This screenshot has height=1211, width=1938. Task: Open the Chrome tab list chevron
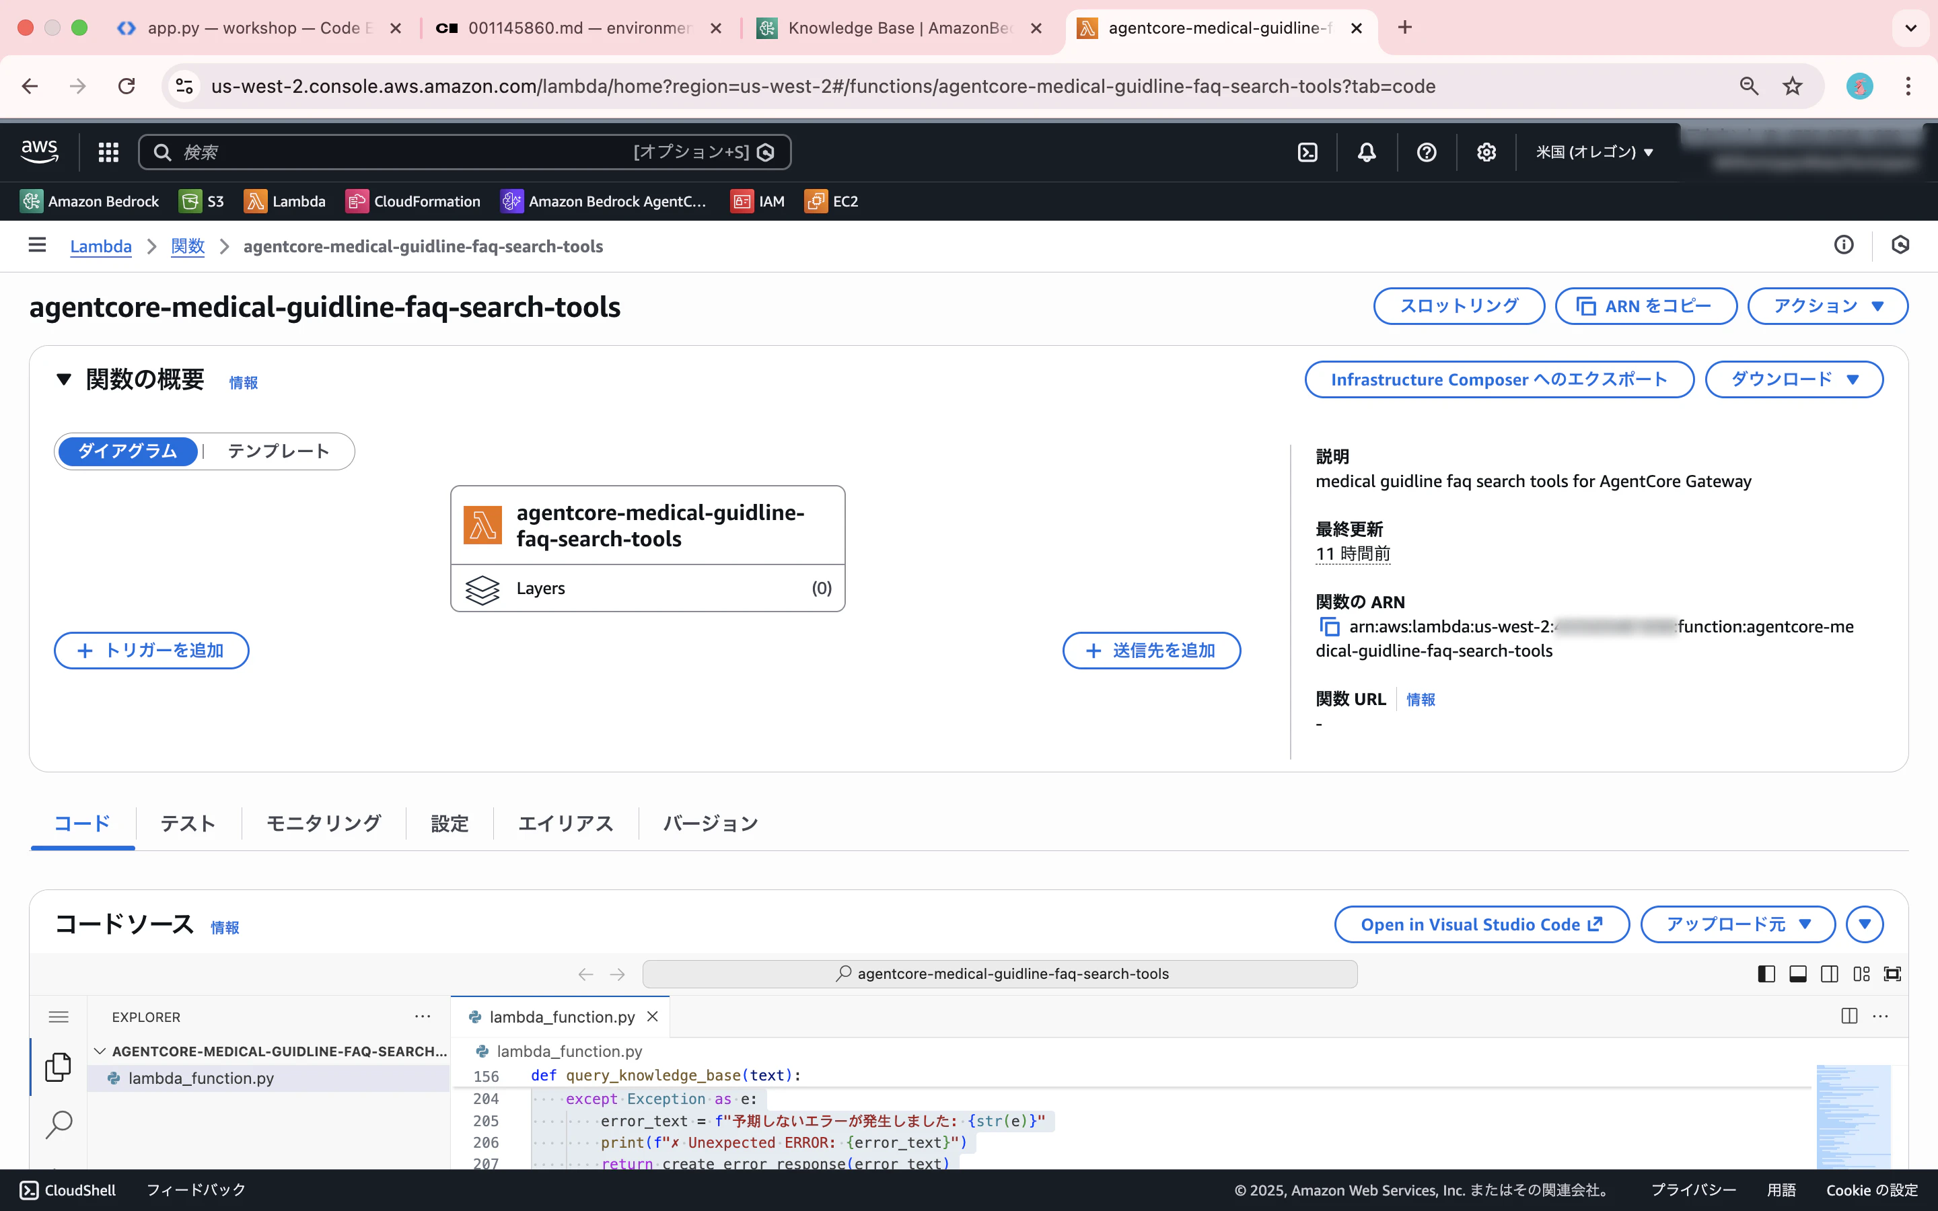(1911, 28)
